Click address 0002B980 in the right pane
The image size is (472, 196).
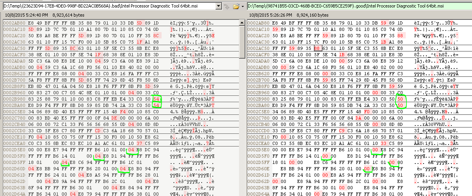click(x=258, y=99)
